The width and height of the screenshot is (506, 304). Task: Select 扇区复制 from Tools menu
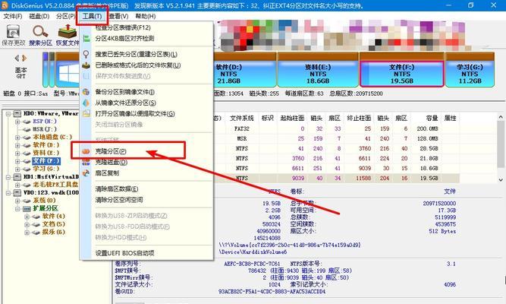[107, 173]
